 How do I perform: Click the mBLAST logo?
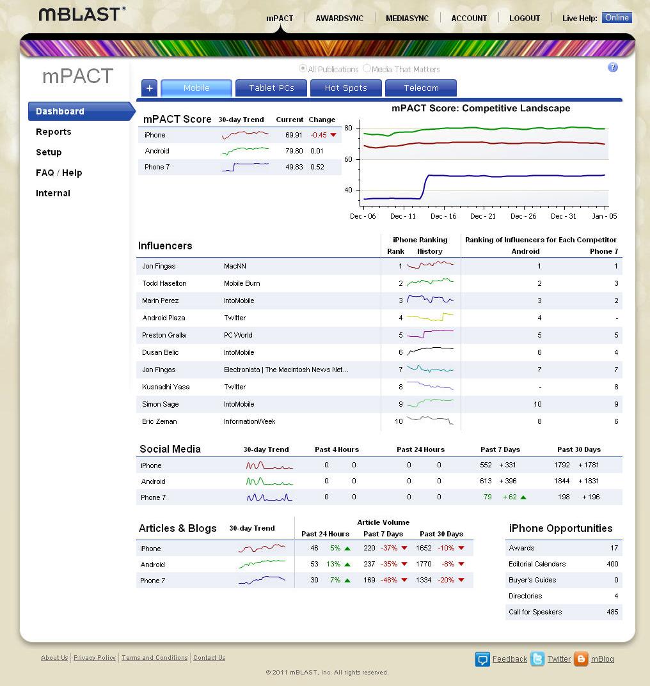point(82,14)
